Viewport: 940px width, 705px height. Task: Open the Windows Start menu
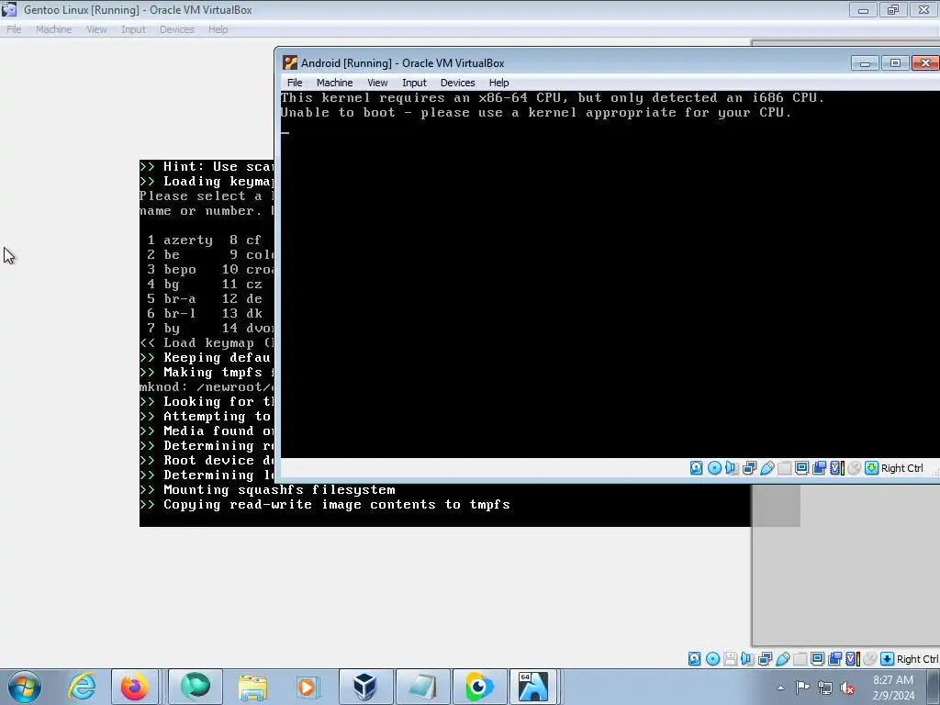coord(25,687)
